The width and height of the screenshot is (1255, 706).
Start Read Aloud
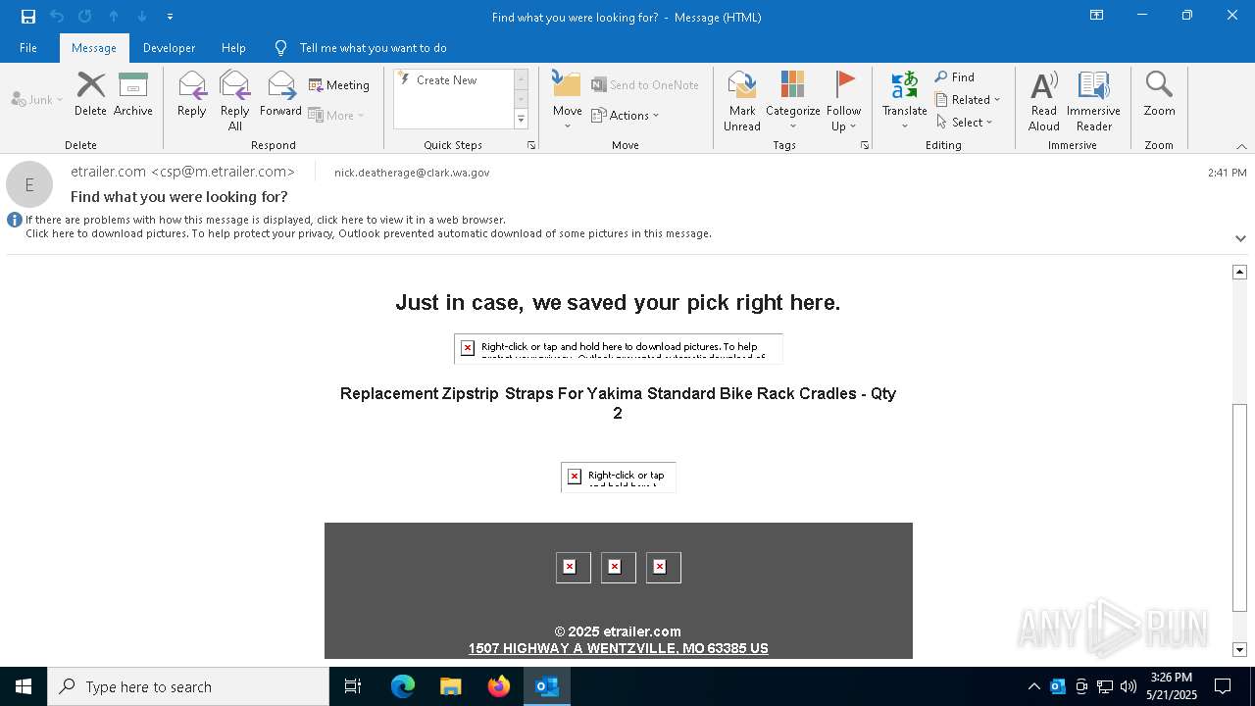pos(1044,101)
